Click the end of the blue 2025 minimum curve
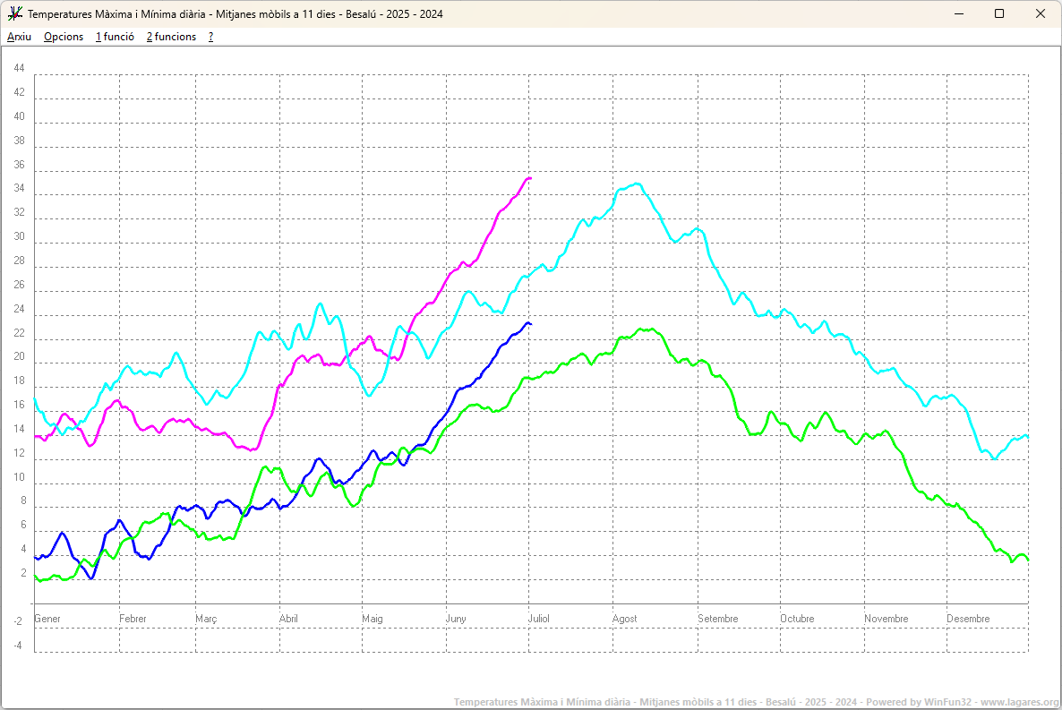 pos(530,324)
